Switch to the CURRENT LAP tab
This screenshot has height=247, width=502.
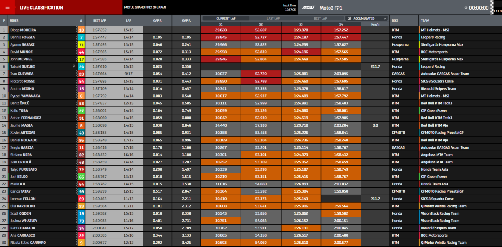pos(226,18)
